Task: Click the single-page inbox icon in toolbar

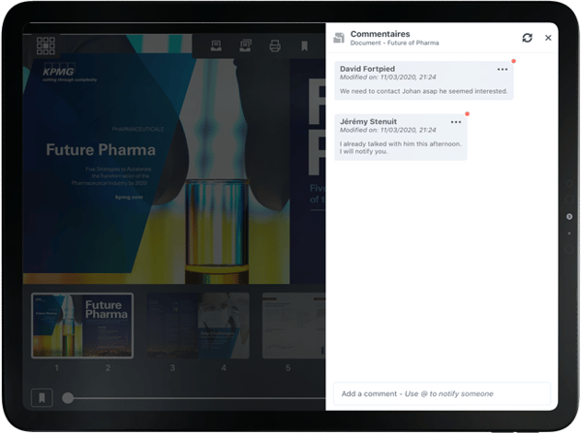Action: 215,46
